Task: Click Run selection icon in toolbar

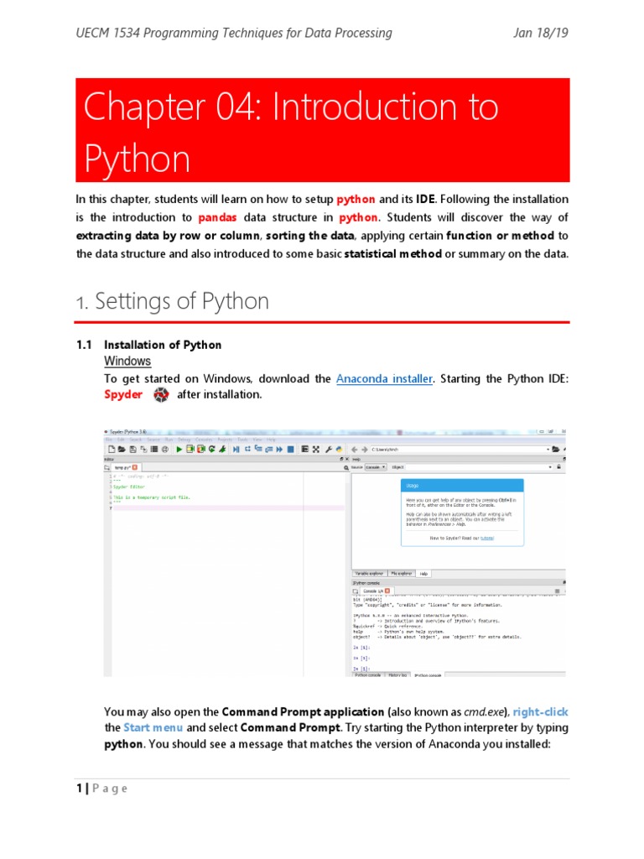Action: click(222, 450)
